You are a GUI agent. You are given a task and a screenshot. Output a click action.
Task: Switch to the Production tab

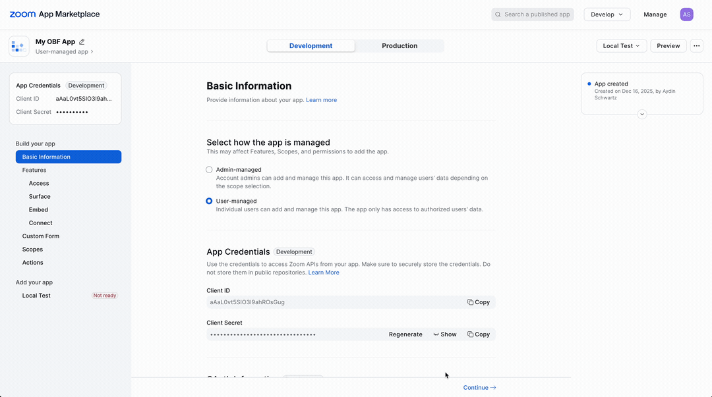[x=400, y=45]
